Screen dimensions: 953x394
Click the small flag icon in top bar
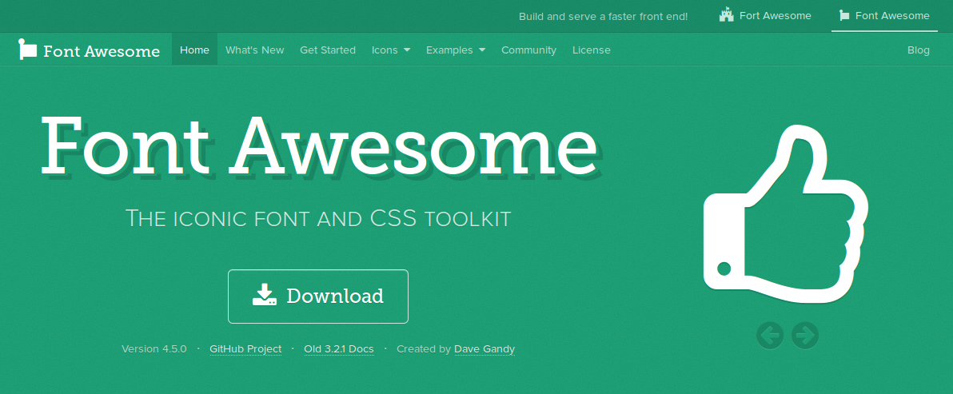(843, 16)
